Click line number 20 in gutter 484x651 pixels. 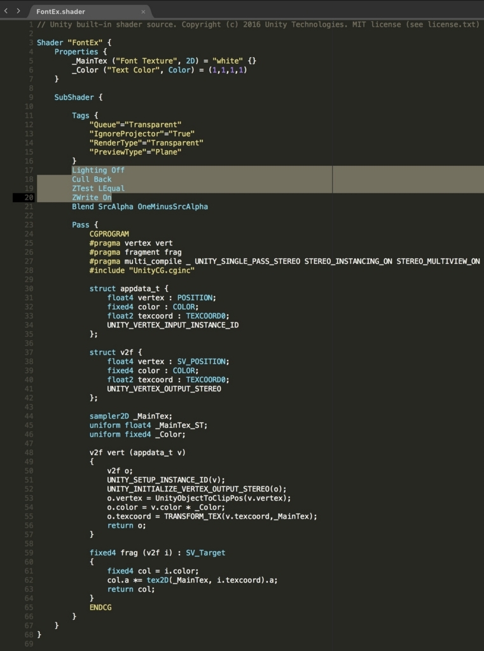coord(29,198)
